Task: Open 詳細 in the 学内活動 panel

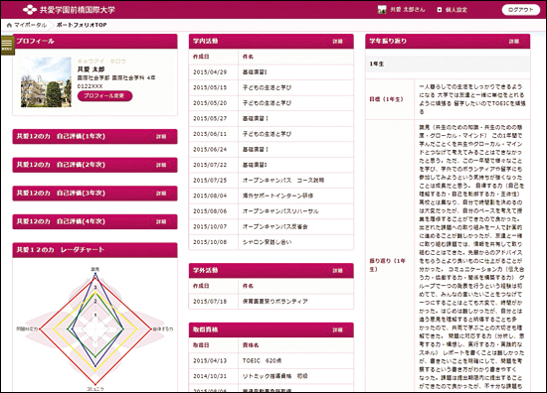Action: pyautogui.click(x=338, y=42)
